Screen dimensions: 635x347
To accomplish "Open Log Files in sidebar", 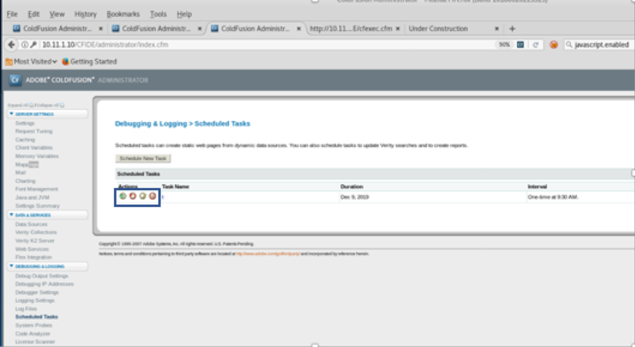I will pos(26,309).
